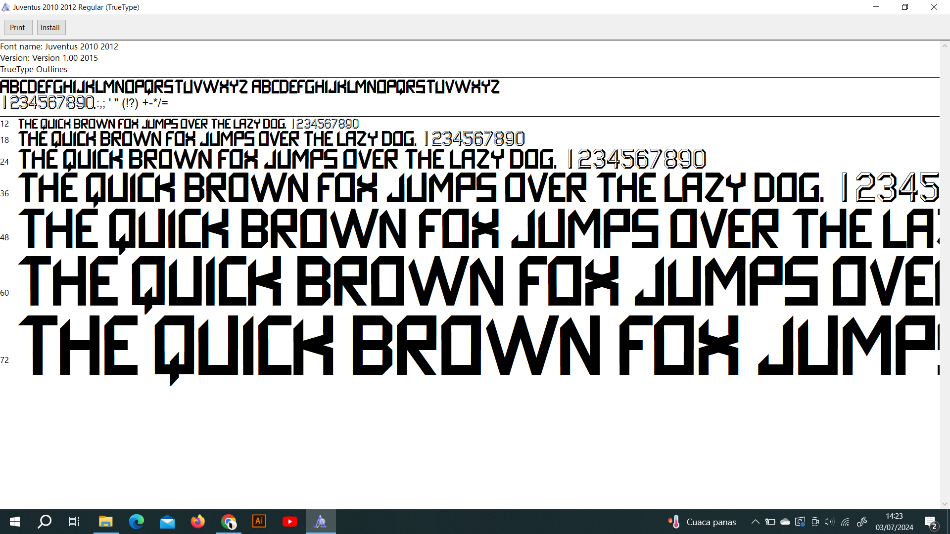The height and width of the screenshot is (534, 950).
Task: Expand hidden system tray icons
Action: click(756, 522)
